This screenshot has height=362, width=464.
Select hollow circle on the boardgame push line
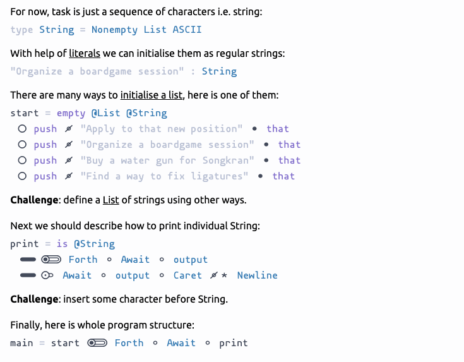coord(22,145)
